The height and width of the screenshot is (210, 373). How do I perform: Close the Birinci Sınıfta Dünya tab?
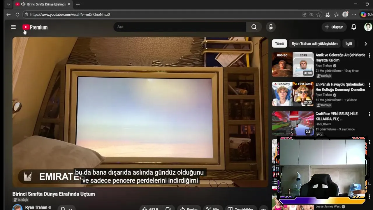tap(69, 4)
